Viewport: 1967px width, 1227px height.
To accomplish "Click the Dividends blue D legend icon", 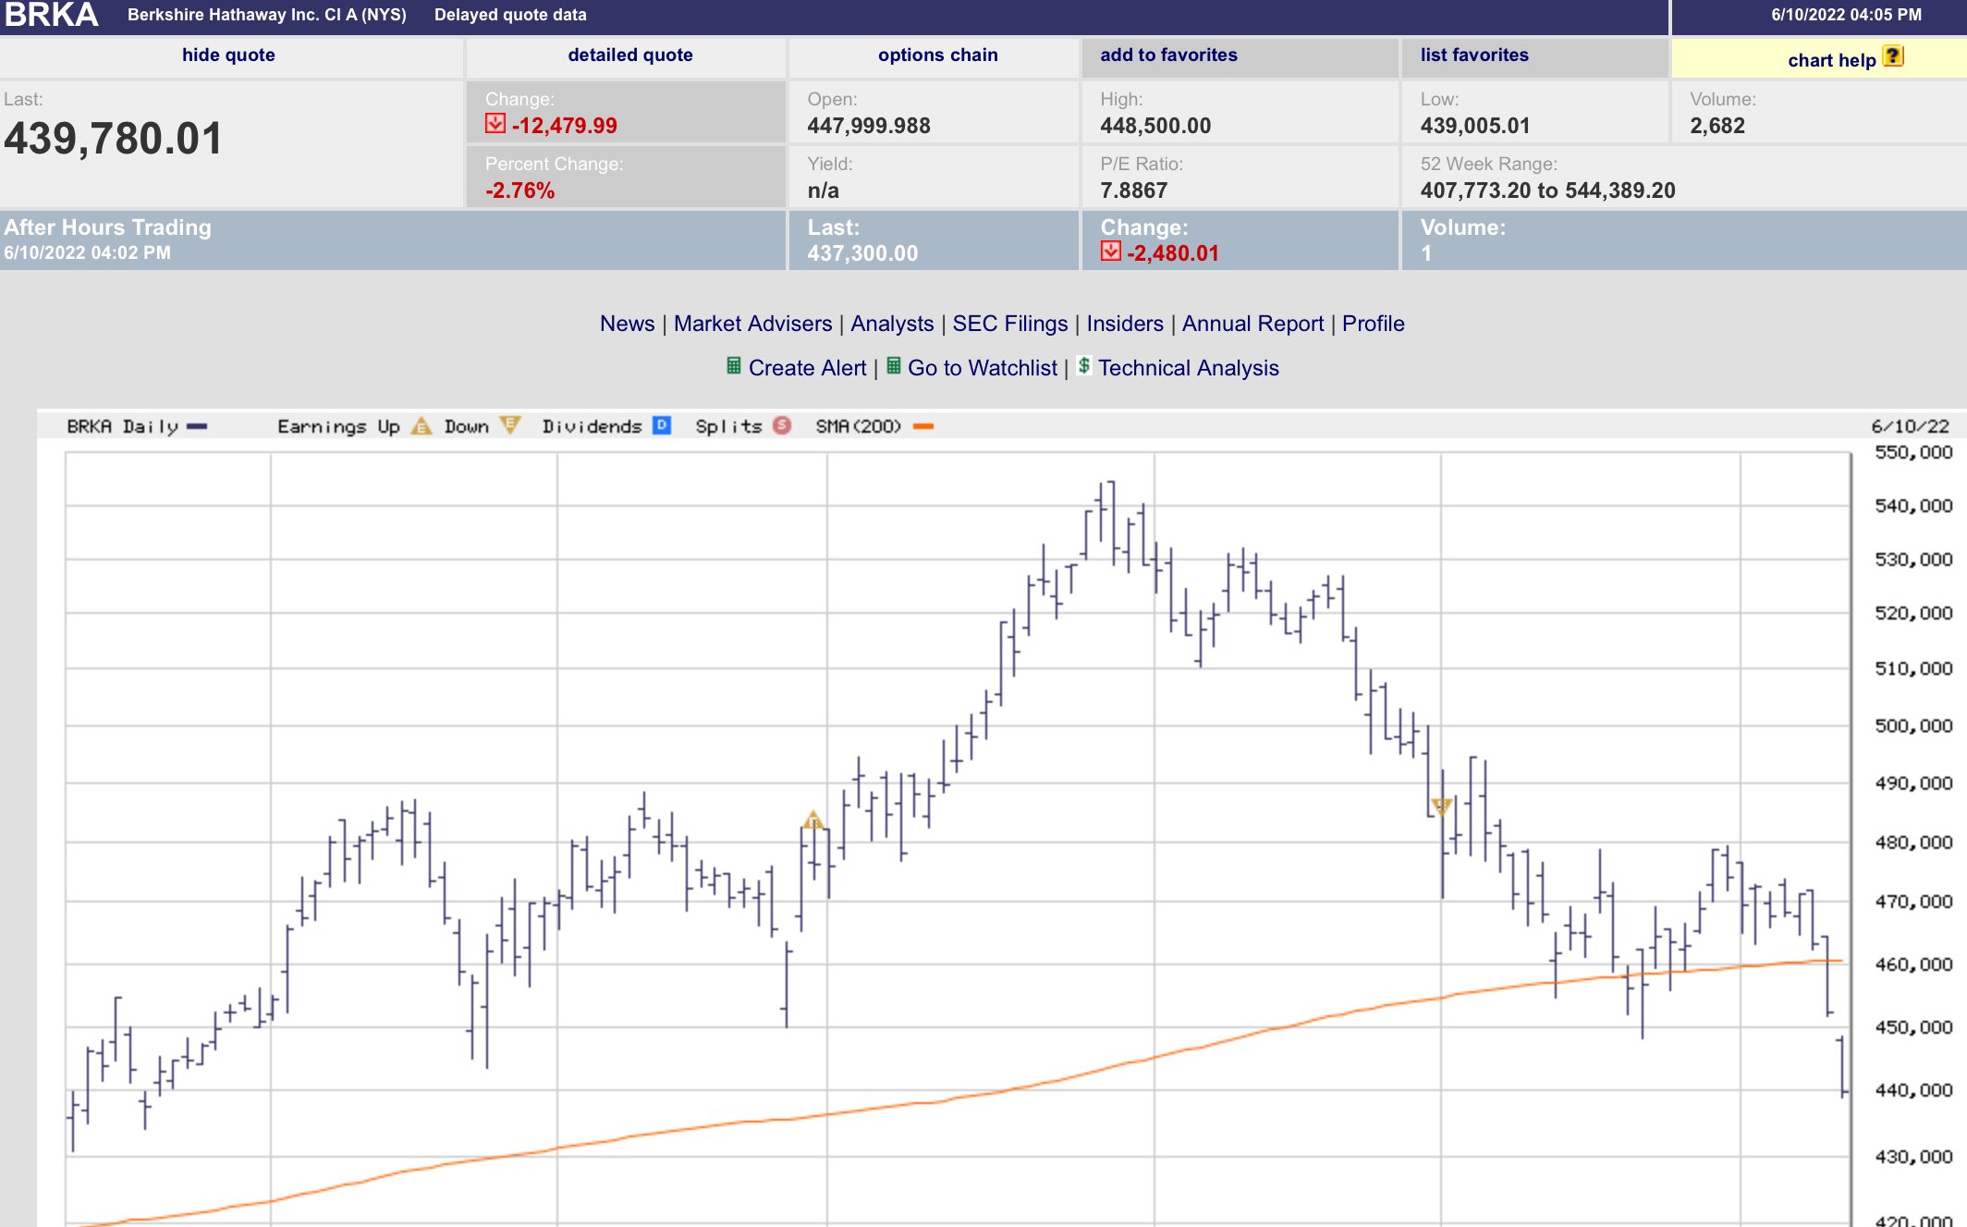I will [662, 425].
